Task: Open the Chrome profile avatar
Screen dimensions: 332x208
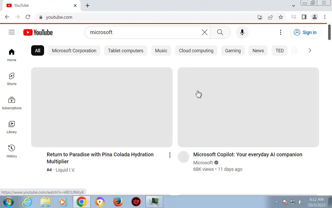Action: [x=315, y=17]
